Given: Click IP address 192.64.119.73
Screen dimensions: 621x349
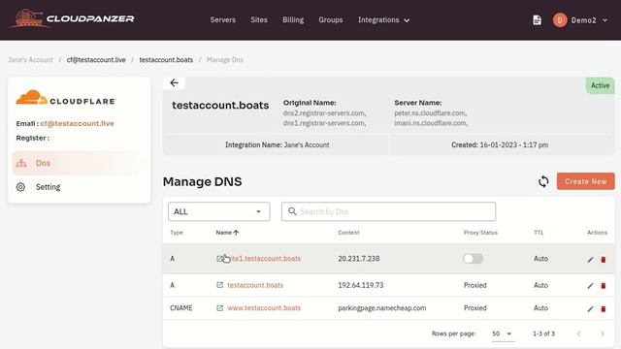Looking at the screenshot, I should (x=360, y=285).
